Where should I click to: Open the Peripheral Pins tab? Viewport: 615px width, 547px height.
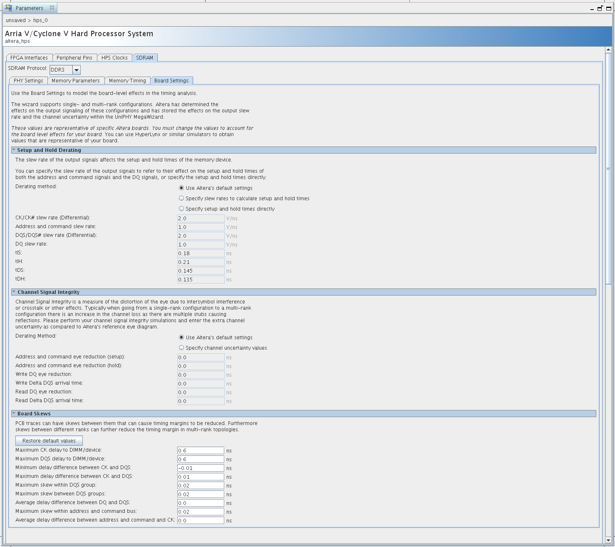pos(74,58)
